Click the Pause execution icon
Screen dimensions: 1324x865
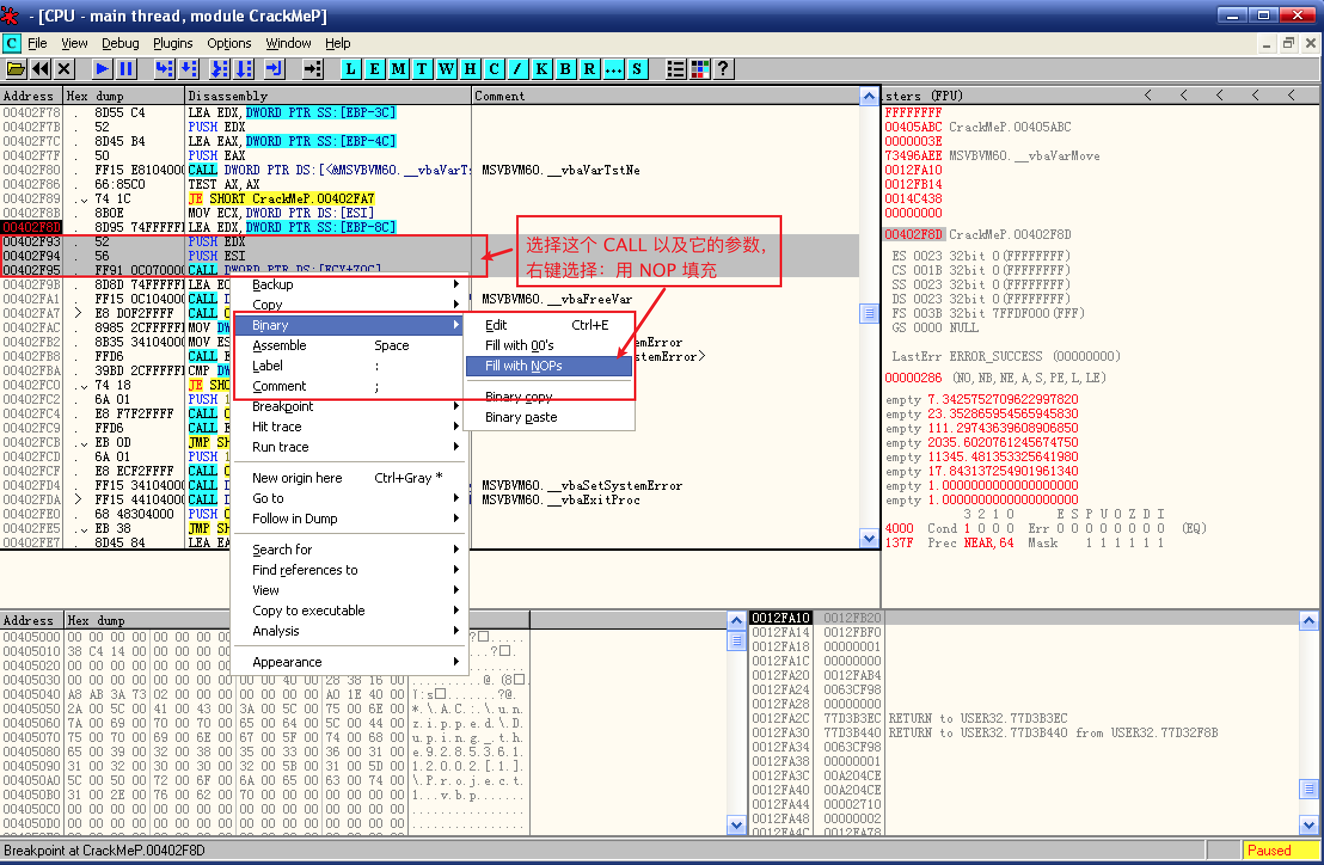click(126, 69)
